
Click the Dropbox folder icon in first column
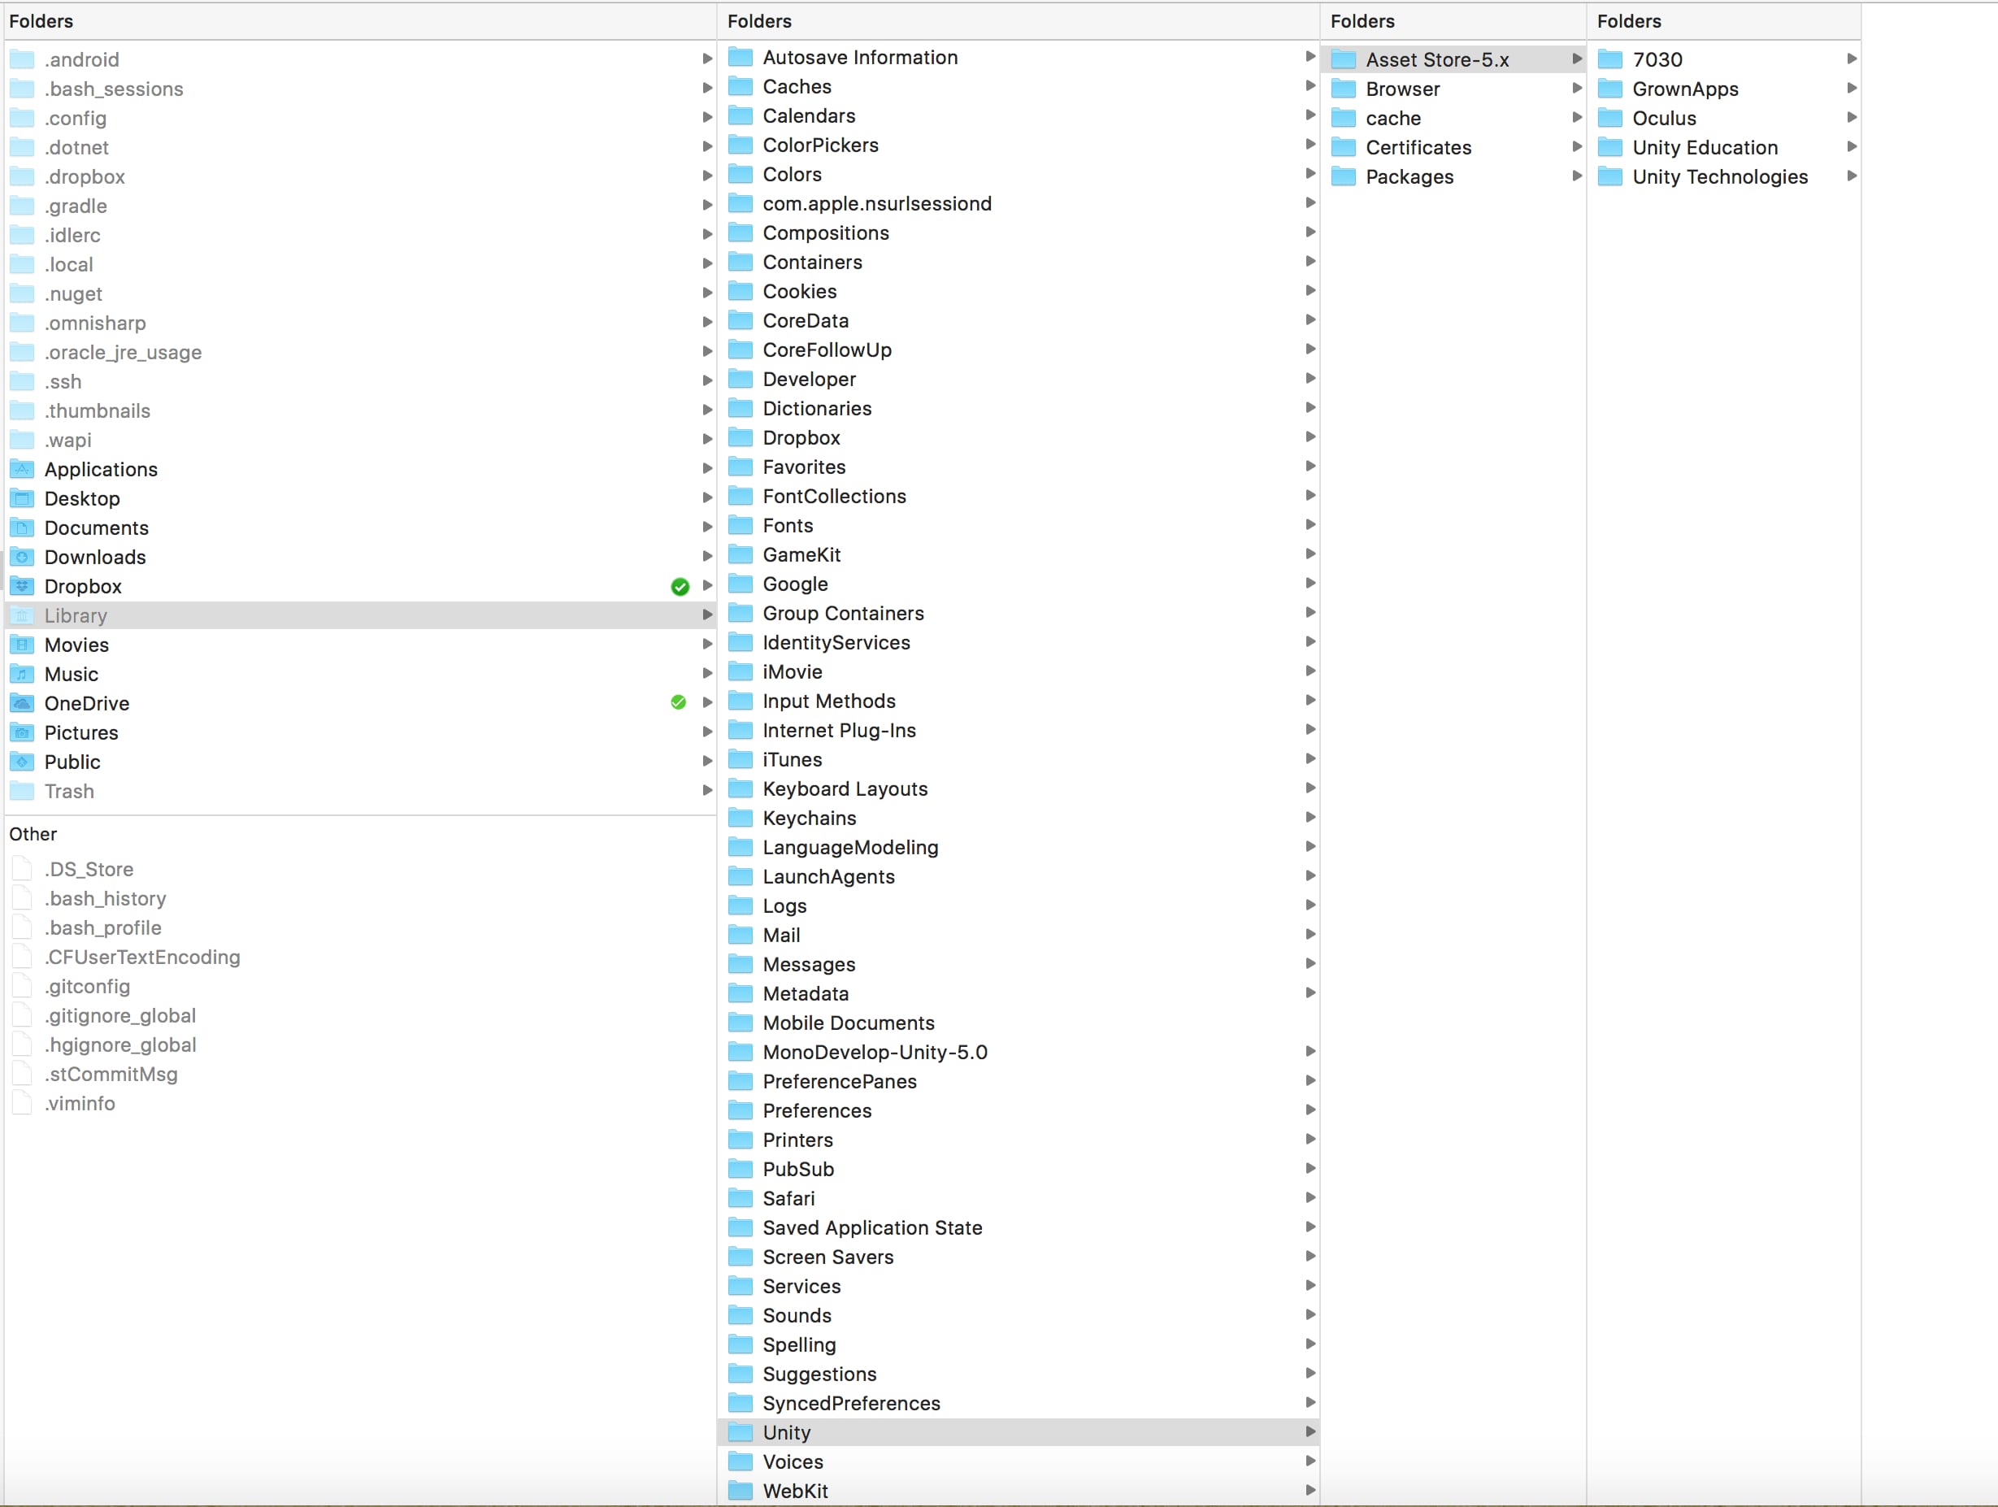tap(22, 585)
